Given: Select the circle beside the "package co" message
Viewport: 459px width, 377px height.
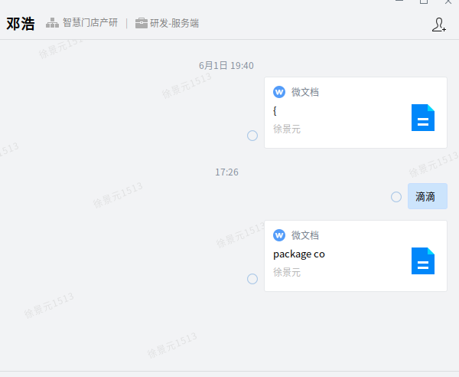Looking at the screenshot, I should 252,279.
